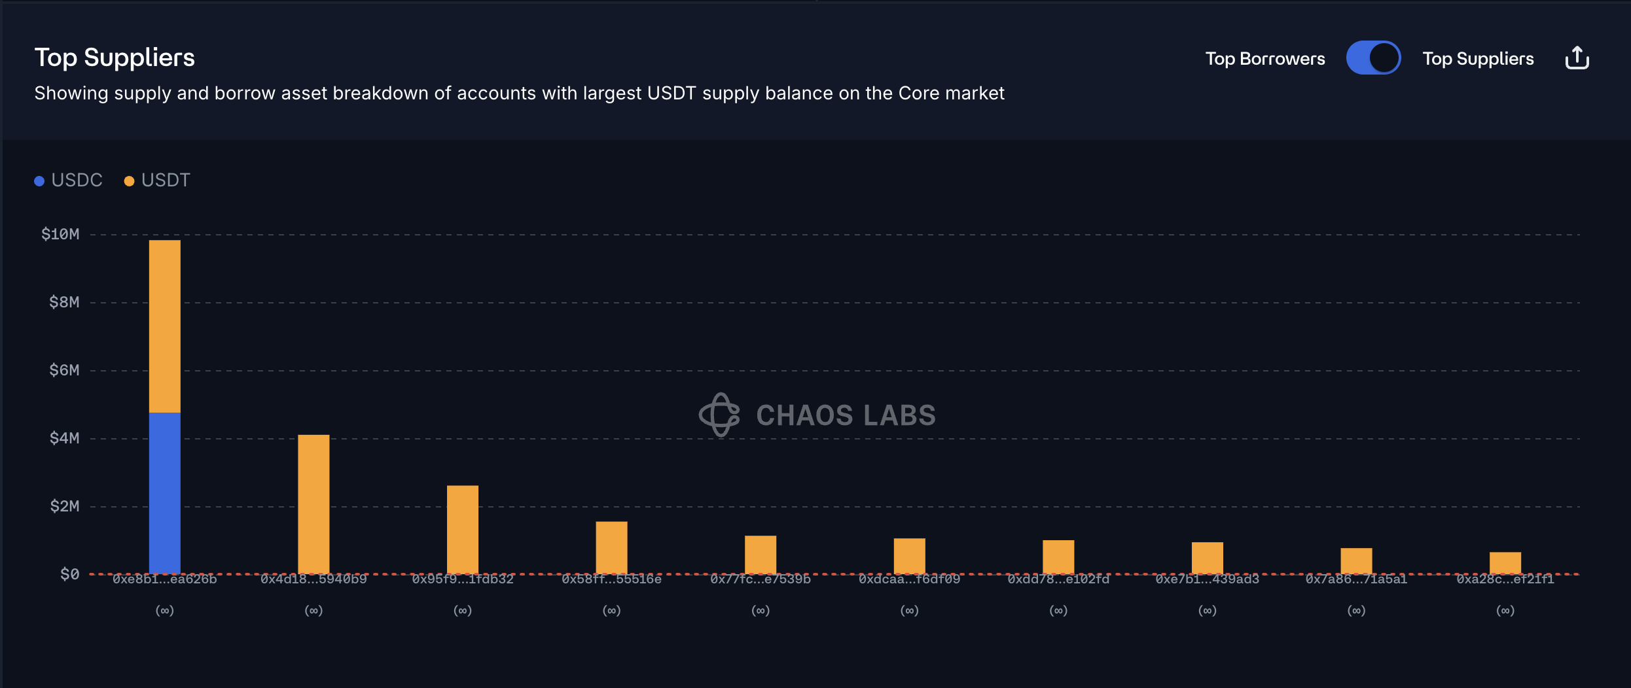Open address label 0x77fc...e7539b

click(x=761, y=579)
